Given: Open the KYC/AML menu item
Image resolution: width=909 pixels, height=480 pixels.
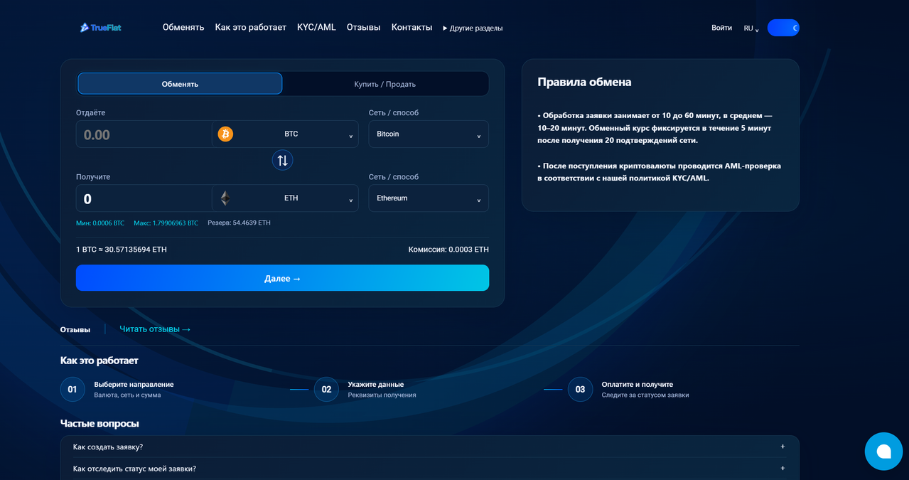Looking at the screenshot, I should pyautogui.click(x=316, y=27).
